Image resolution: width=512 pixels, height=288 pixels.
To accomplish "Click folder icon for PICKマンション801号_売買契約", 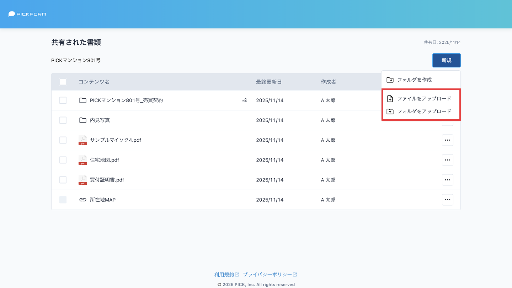I will click(83, 100).
